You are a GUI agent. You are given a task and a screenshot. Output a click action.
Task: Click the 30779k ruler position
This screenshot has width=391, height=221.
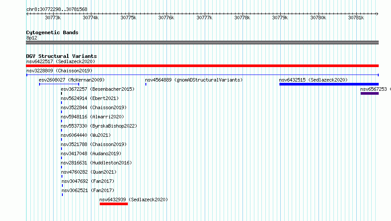280,18
